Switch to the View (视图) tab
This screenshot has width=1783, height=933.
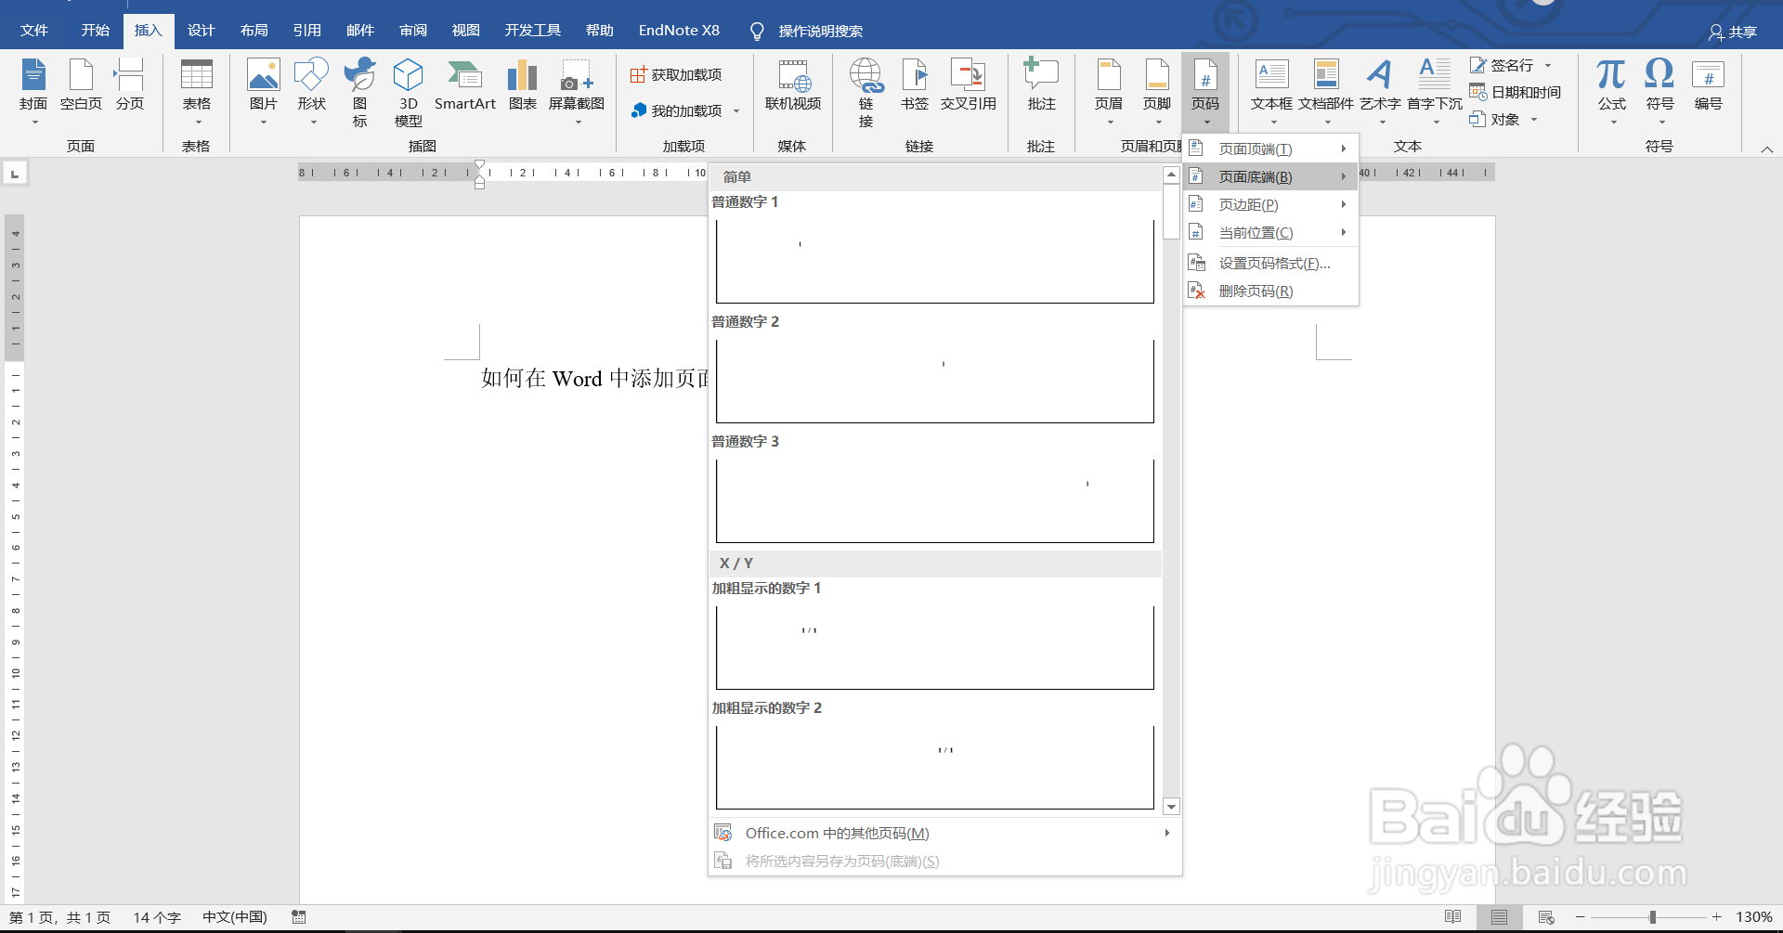click(x=465, y=31)
